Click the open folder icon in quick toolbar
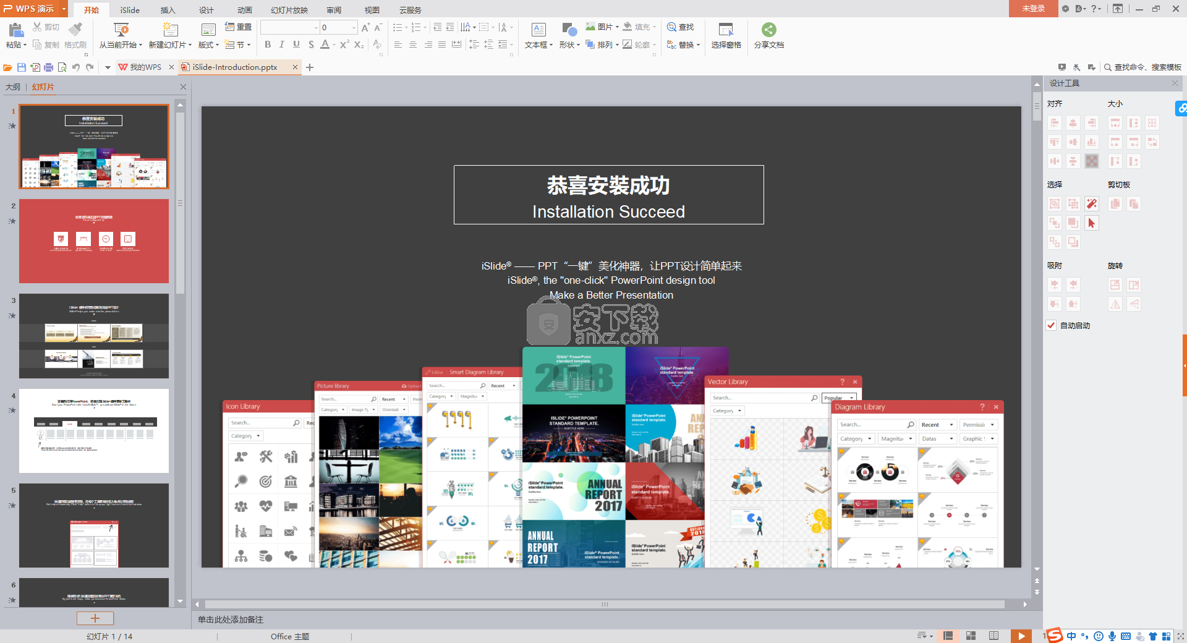The image size is (1187, 643). [7, 67]
